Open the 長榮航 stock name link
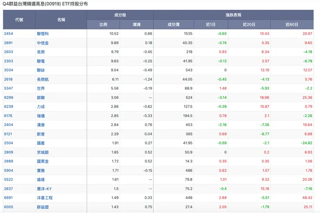Screen dimensions: 320x213 (x=43, y=79)
